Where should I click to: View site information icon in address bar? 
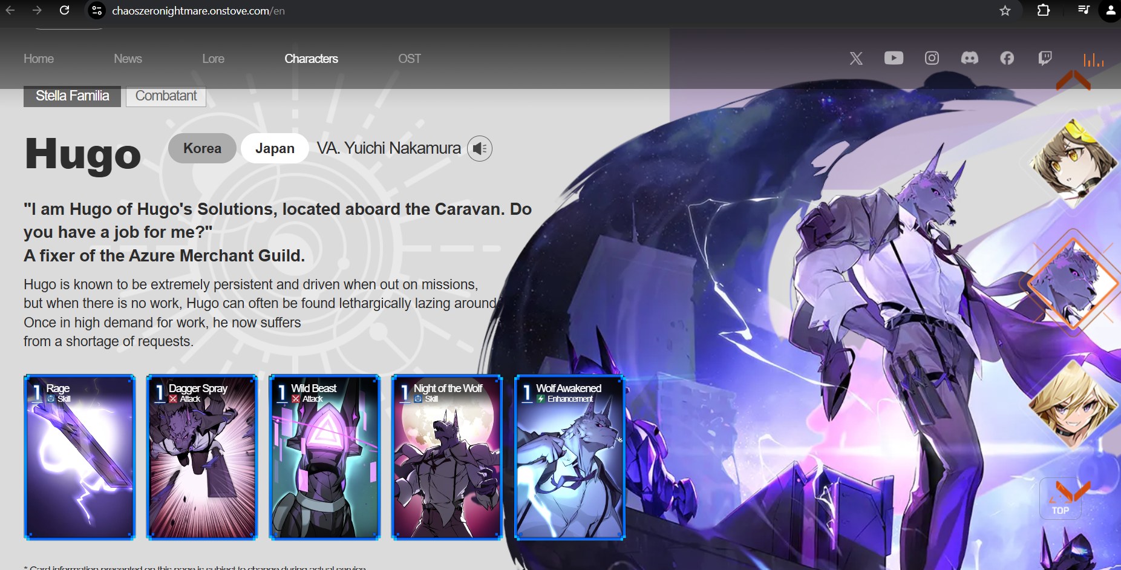pos(97,10)
